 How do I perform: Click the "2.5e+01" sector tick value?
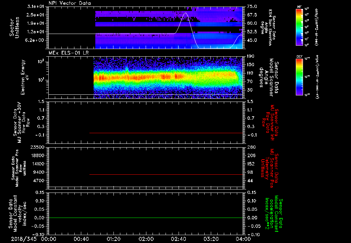click(35, 15)
